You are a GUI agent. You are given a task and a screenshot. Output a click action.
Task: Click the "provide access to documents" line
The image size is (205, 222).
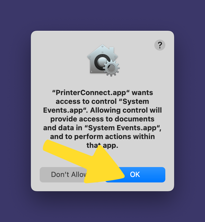(x=102, y=119)
